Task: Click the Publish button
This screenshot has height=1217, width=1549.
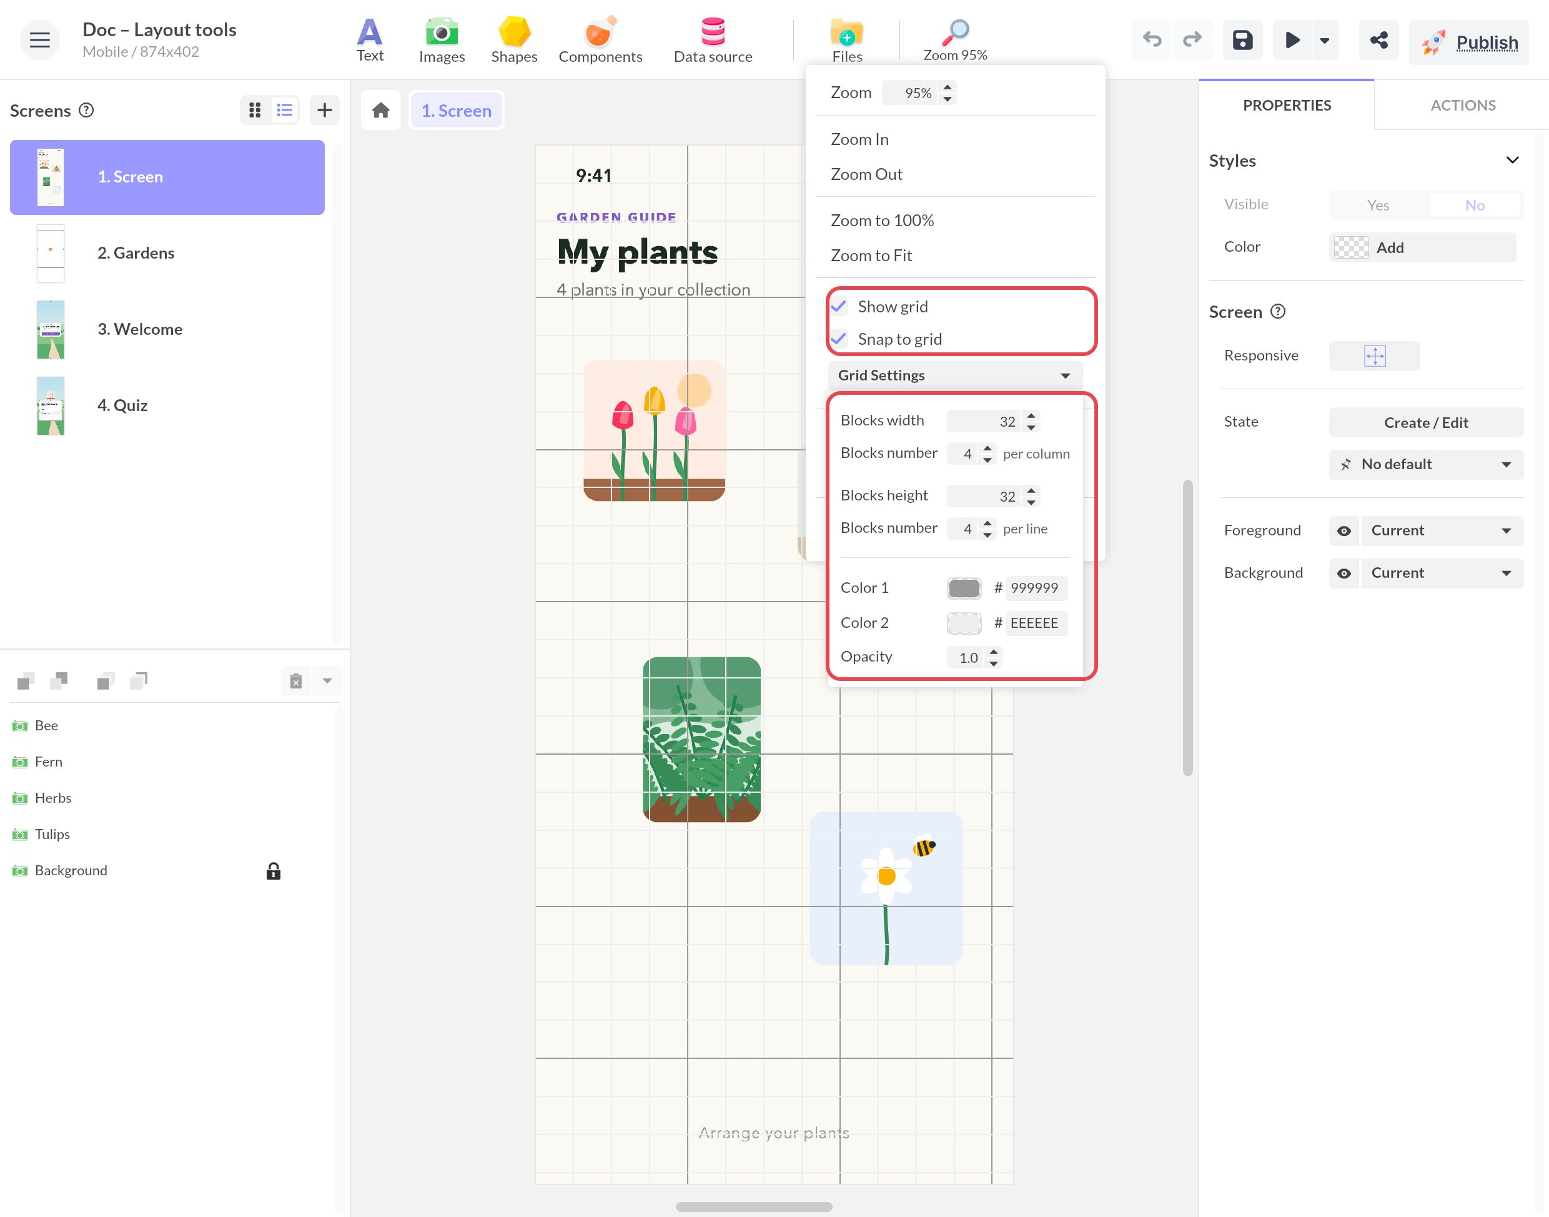Action: coord(1468,42)
